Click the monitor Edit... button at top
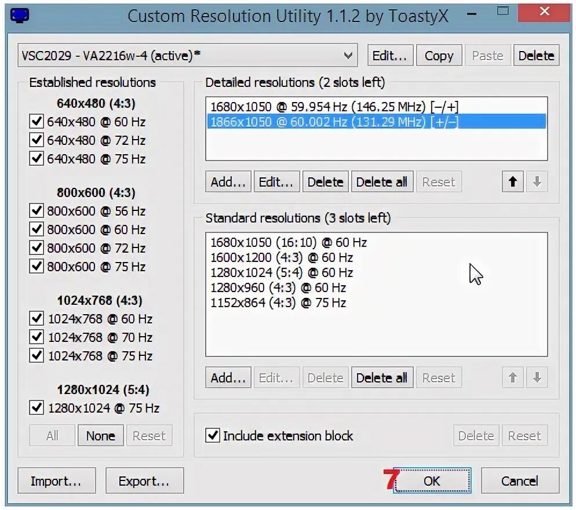 click(390, 56)
